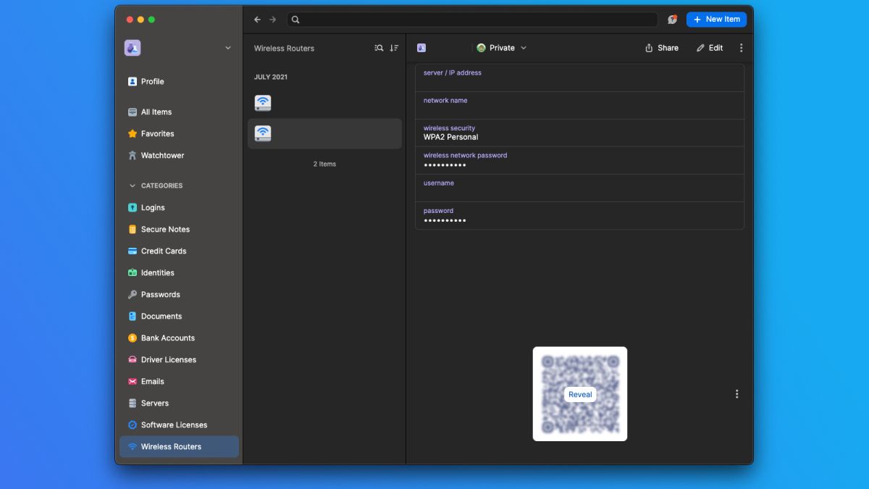Click the search input field

(x=472, y=20)
